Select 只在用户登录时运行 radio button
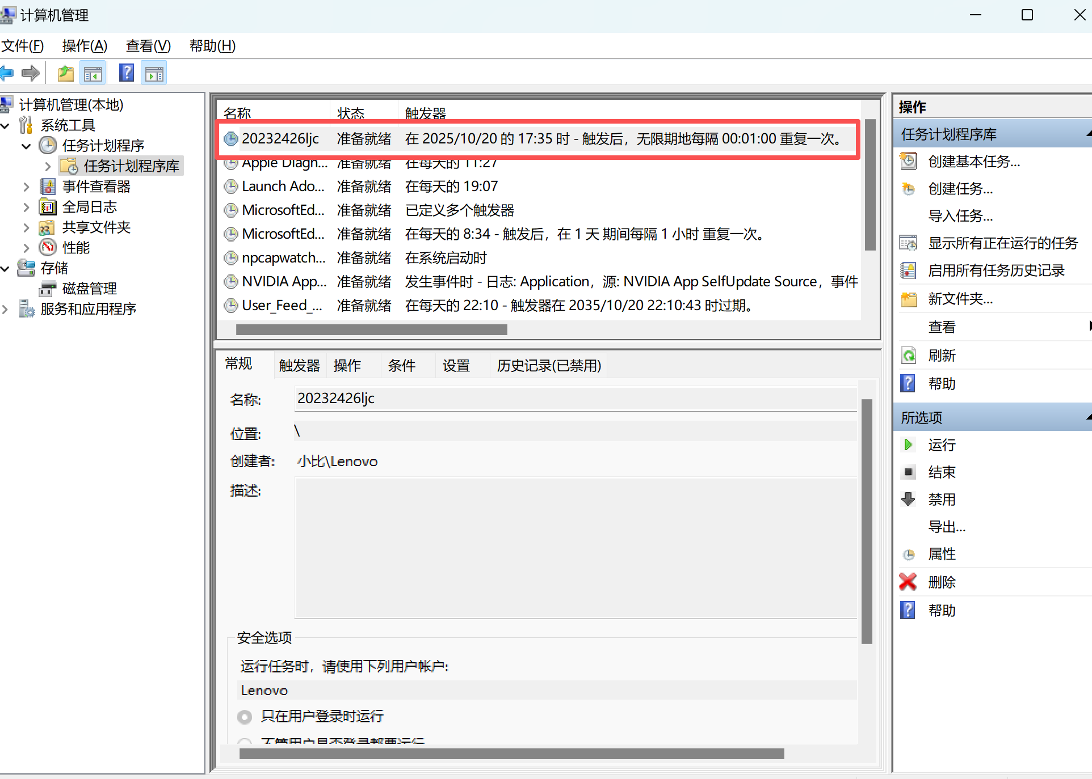This screenshot has width=1092, height=779. 245,717
